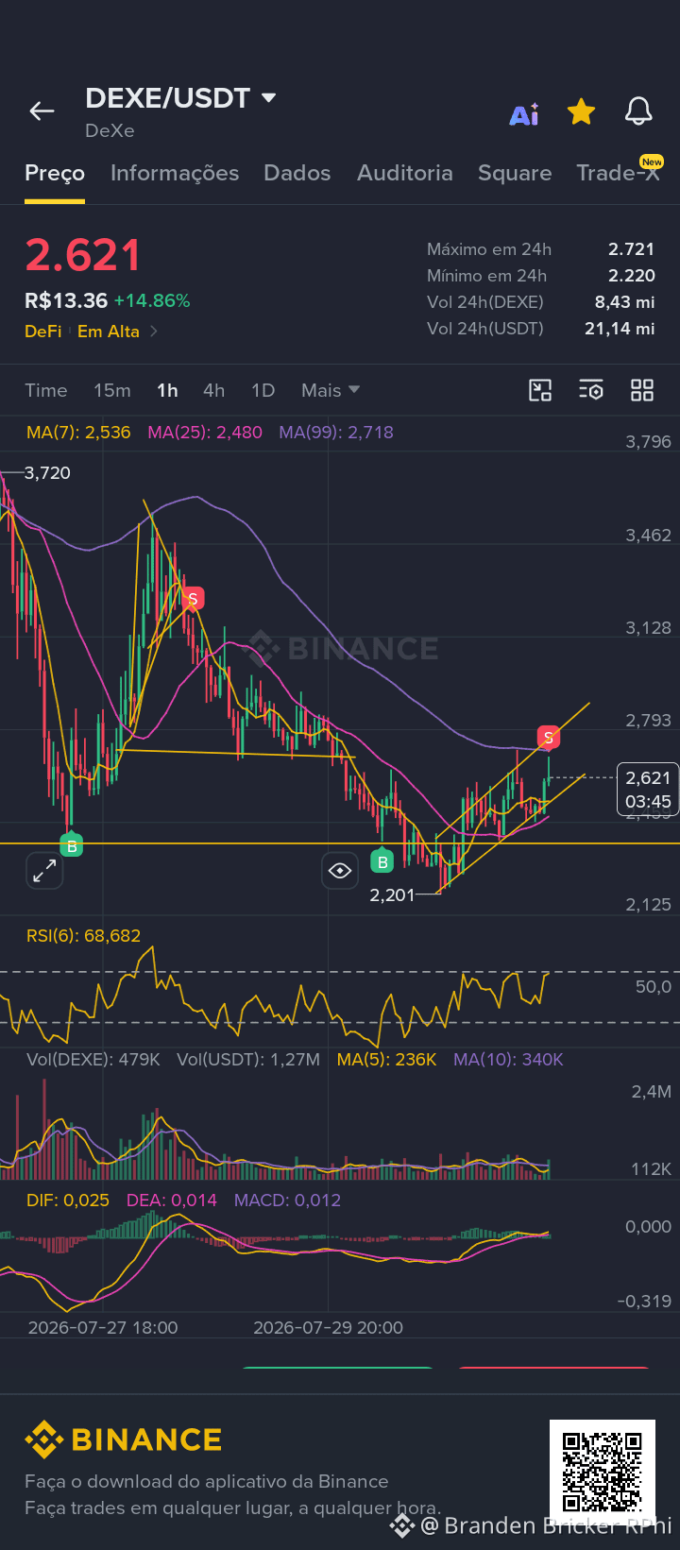
Task: Select the 1h chart interval
Action: [x=167, y=390]
